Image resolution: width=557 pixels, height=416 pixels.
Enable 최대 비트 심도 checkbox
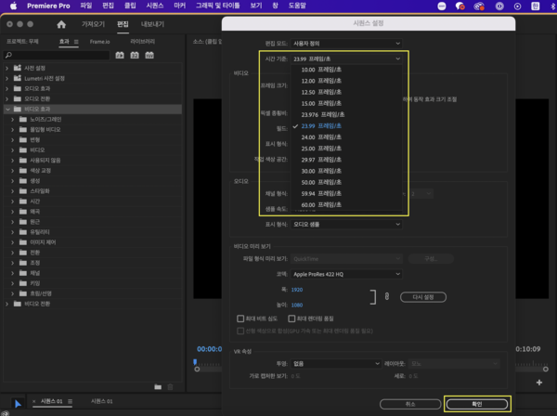[240, 318]
